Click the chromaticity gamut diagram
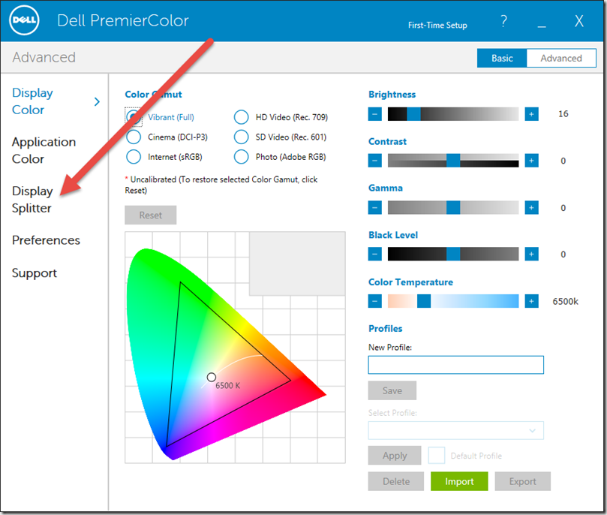Image resolution: width=607 pixels, height=515 pixels. (x=235, y=348)
